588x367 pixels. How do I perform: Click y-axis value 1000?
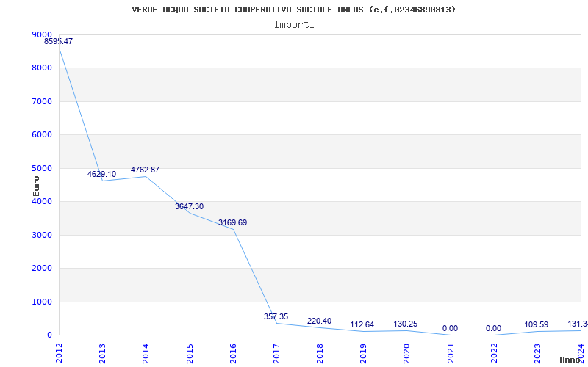tap(42, 302)
